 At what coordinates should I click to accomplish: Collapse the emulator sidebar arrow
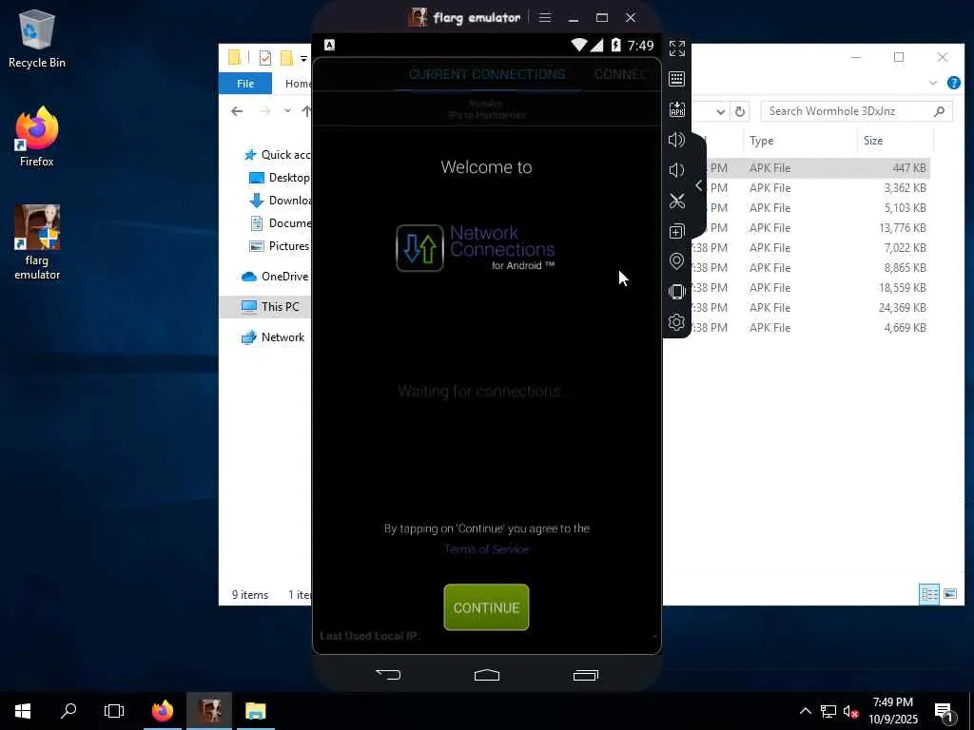click(699, 185)
